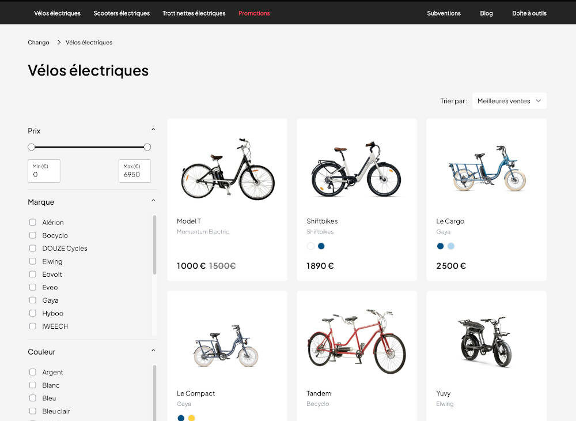Open the Model T bike image
The height and width of the screenshot is (421, 576).
(x=228, y=169)
